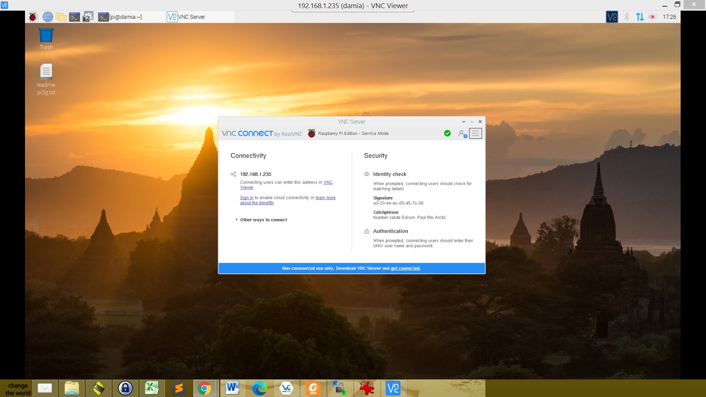
Task: Launch the terminal from the Pi taskbar
Action: 75,17
